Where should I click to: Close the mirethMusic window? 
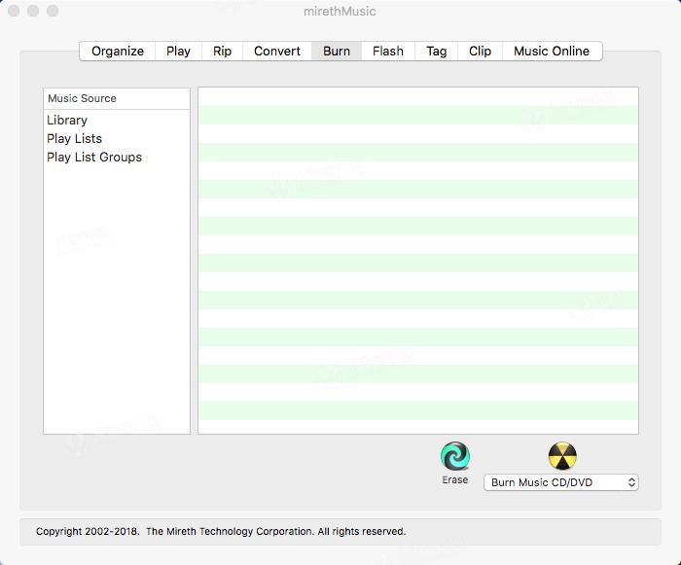click(14, 11)
